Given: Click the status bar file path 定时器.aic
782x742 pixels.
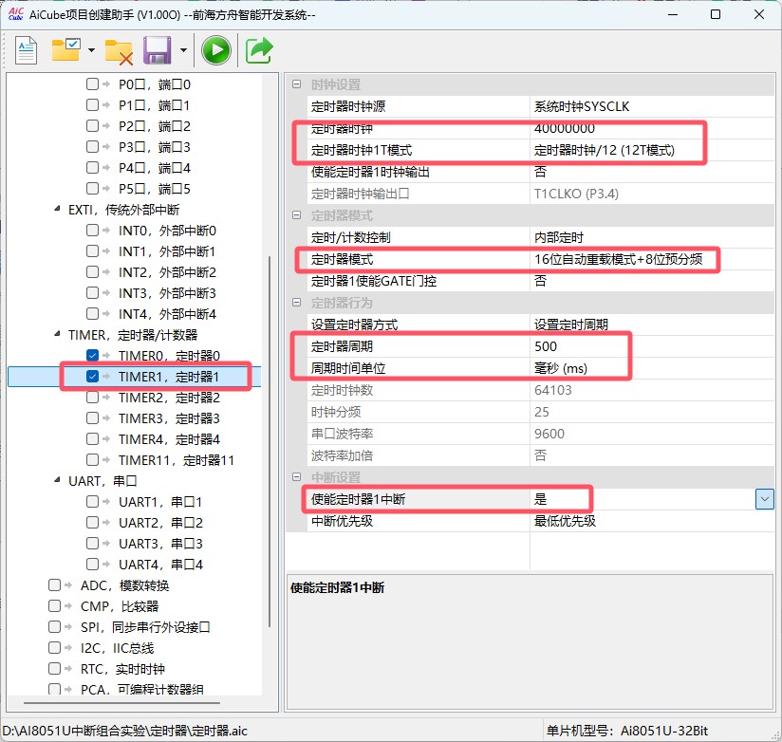Looking at the screenshot, I should [x=124, y=731].
